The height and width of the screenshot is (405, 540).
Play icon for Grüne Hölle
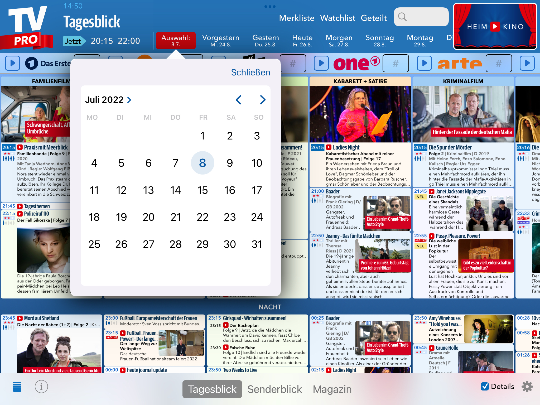[432, 348]
